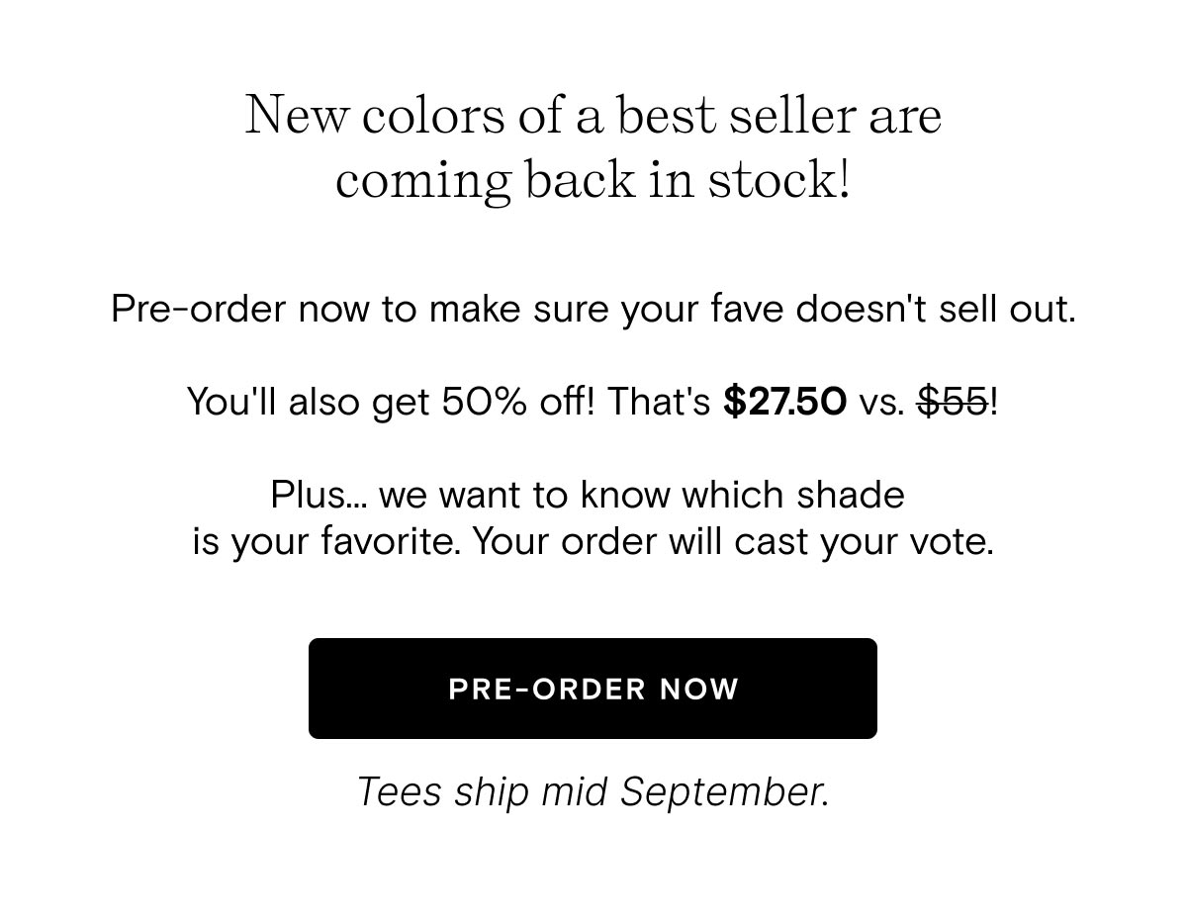Click the crossed-out $55 original price
Image resolution: width=1187 pixels, height=923 pixels.
click(x=954, y=402)
